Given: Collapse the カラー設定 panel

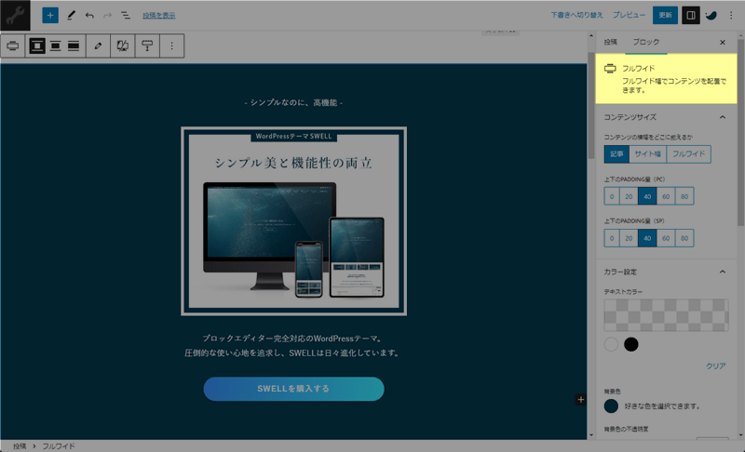Looking at the screenshot, I should click(666, 272).
